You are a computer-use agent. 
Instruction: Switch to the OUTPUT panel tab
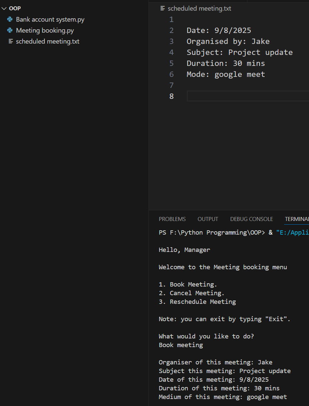point(208,219)
